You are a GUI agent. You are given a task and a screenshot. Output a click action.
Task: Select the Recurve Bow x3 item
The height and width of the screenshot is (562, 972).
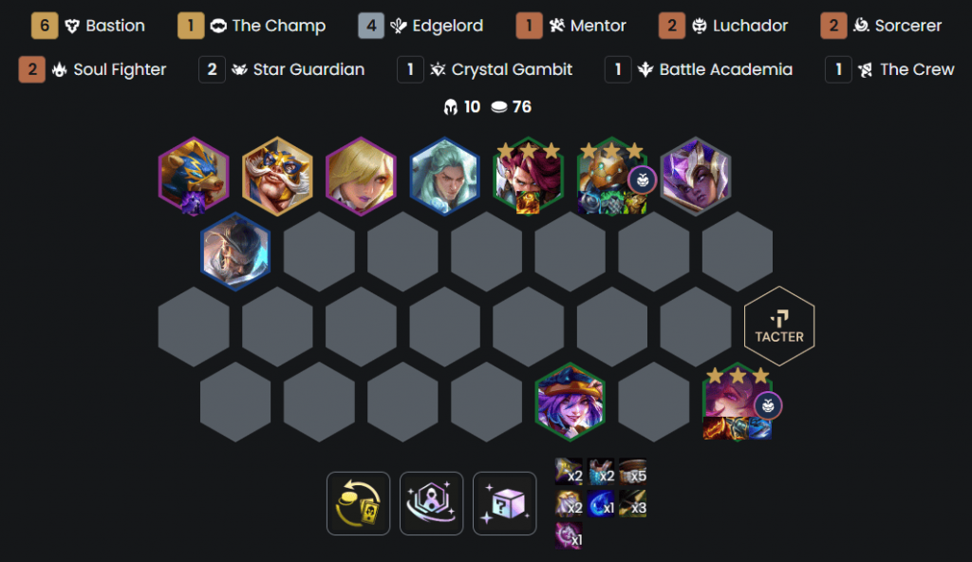point(632,503)
